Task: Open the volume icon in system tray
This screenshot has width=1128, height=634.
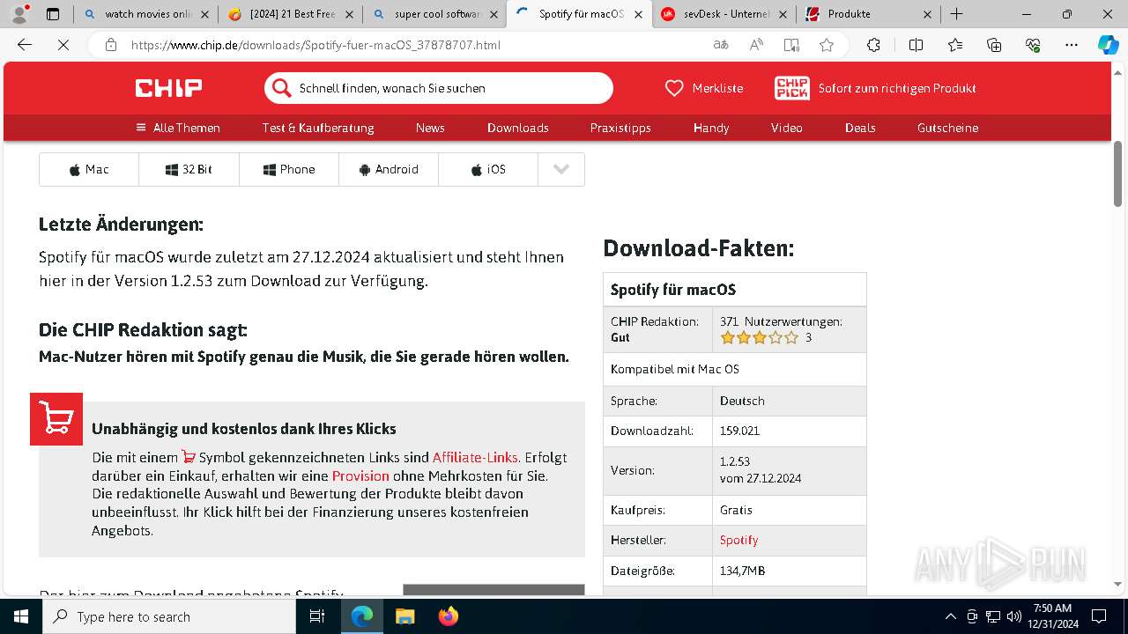Action: (x=1014, y=616)
